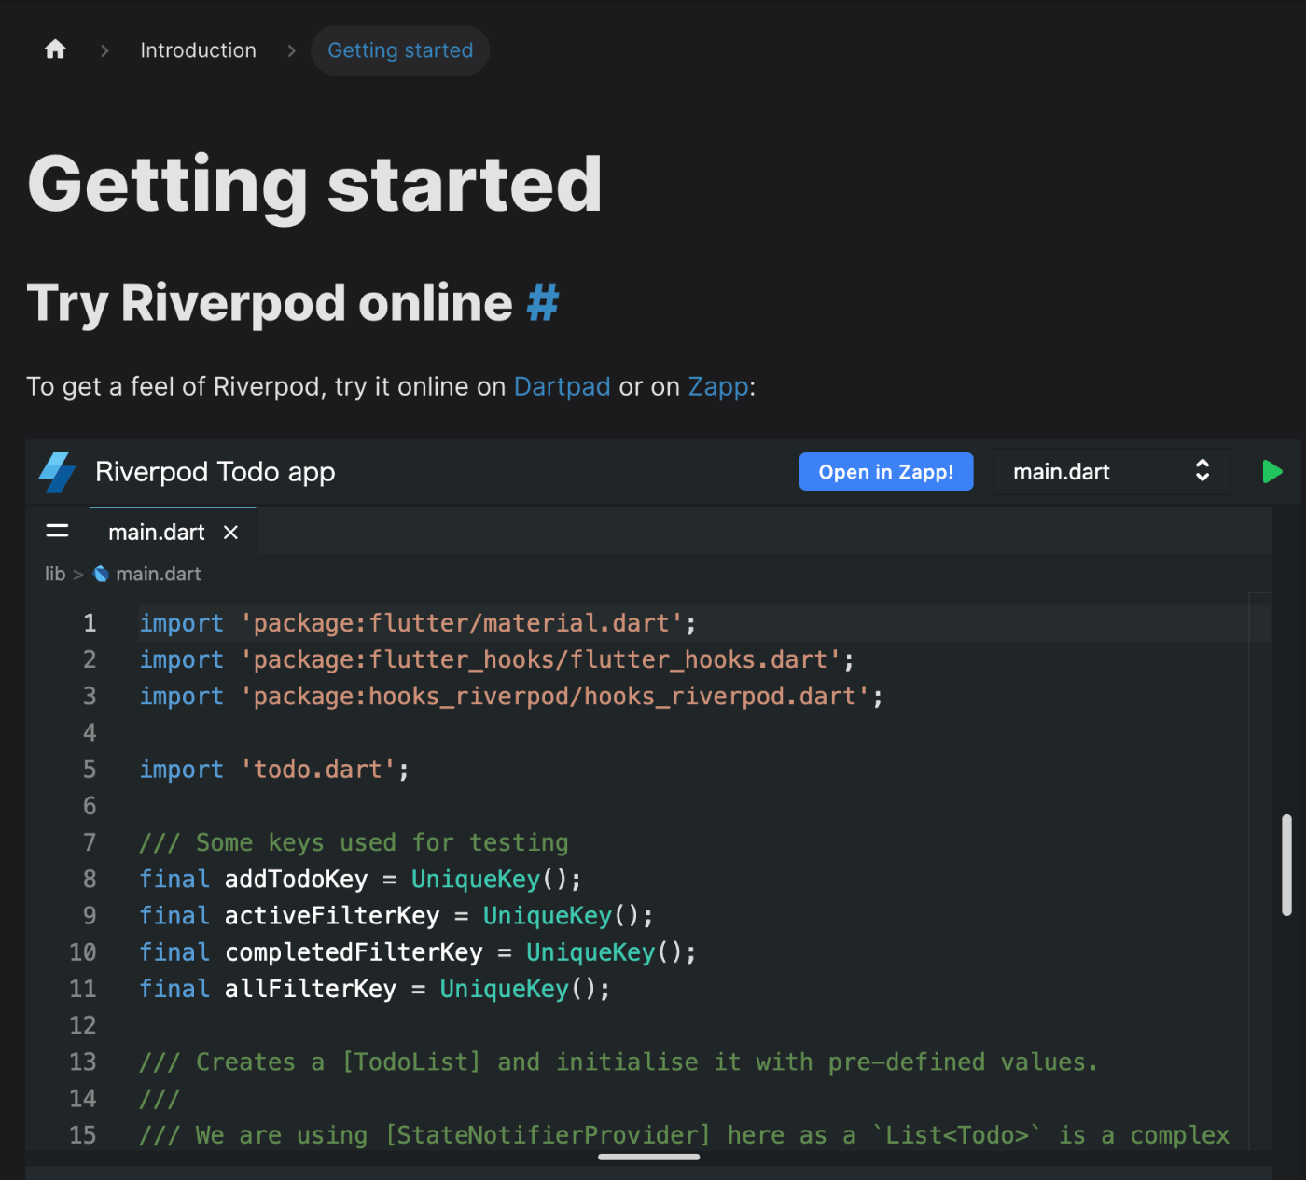Open the Zapp link
Screen dimensions: 1306x1180
tap(718, 386)
